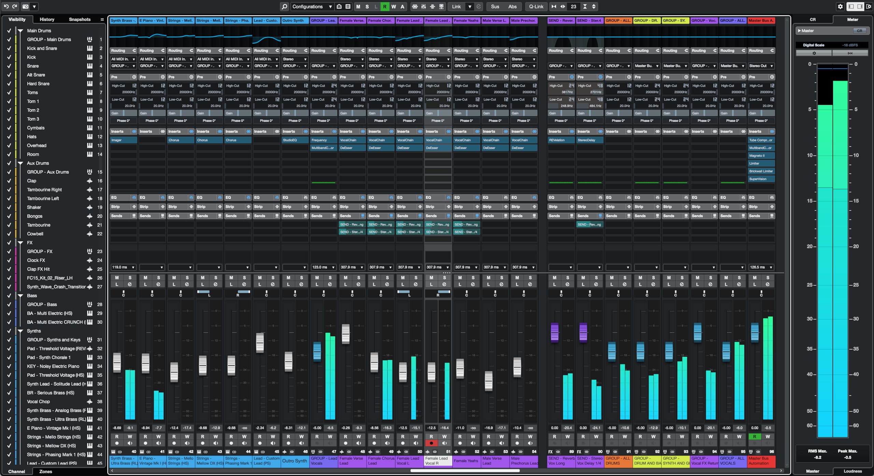Uncheck visibility checkbox for Tambourine Right
This screenshot has width=874, height=476.
pyautogui.click(x=9, y=189)
